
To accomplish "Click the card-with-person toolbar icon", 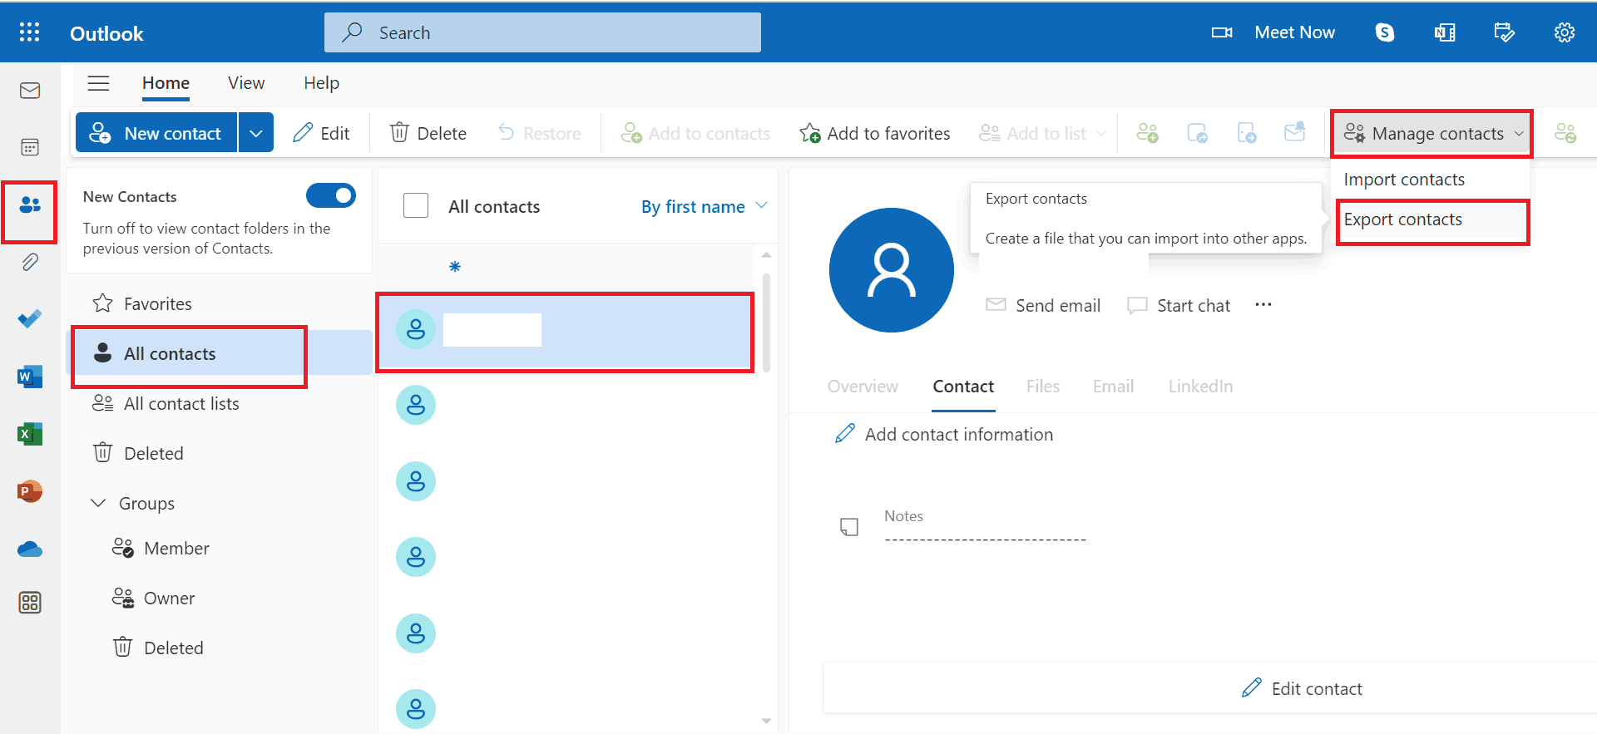I will point(1197,133).
